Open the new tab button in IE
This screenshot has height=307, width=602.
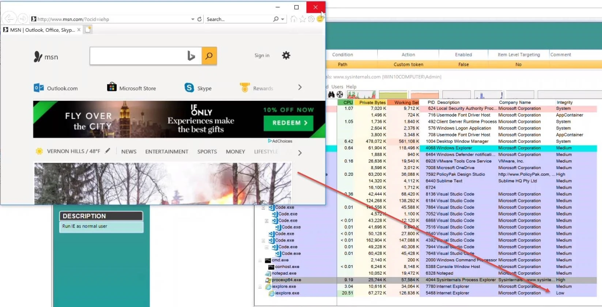click(x=88, y=30)
